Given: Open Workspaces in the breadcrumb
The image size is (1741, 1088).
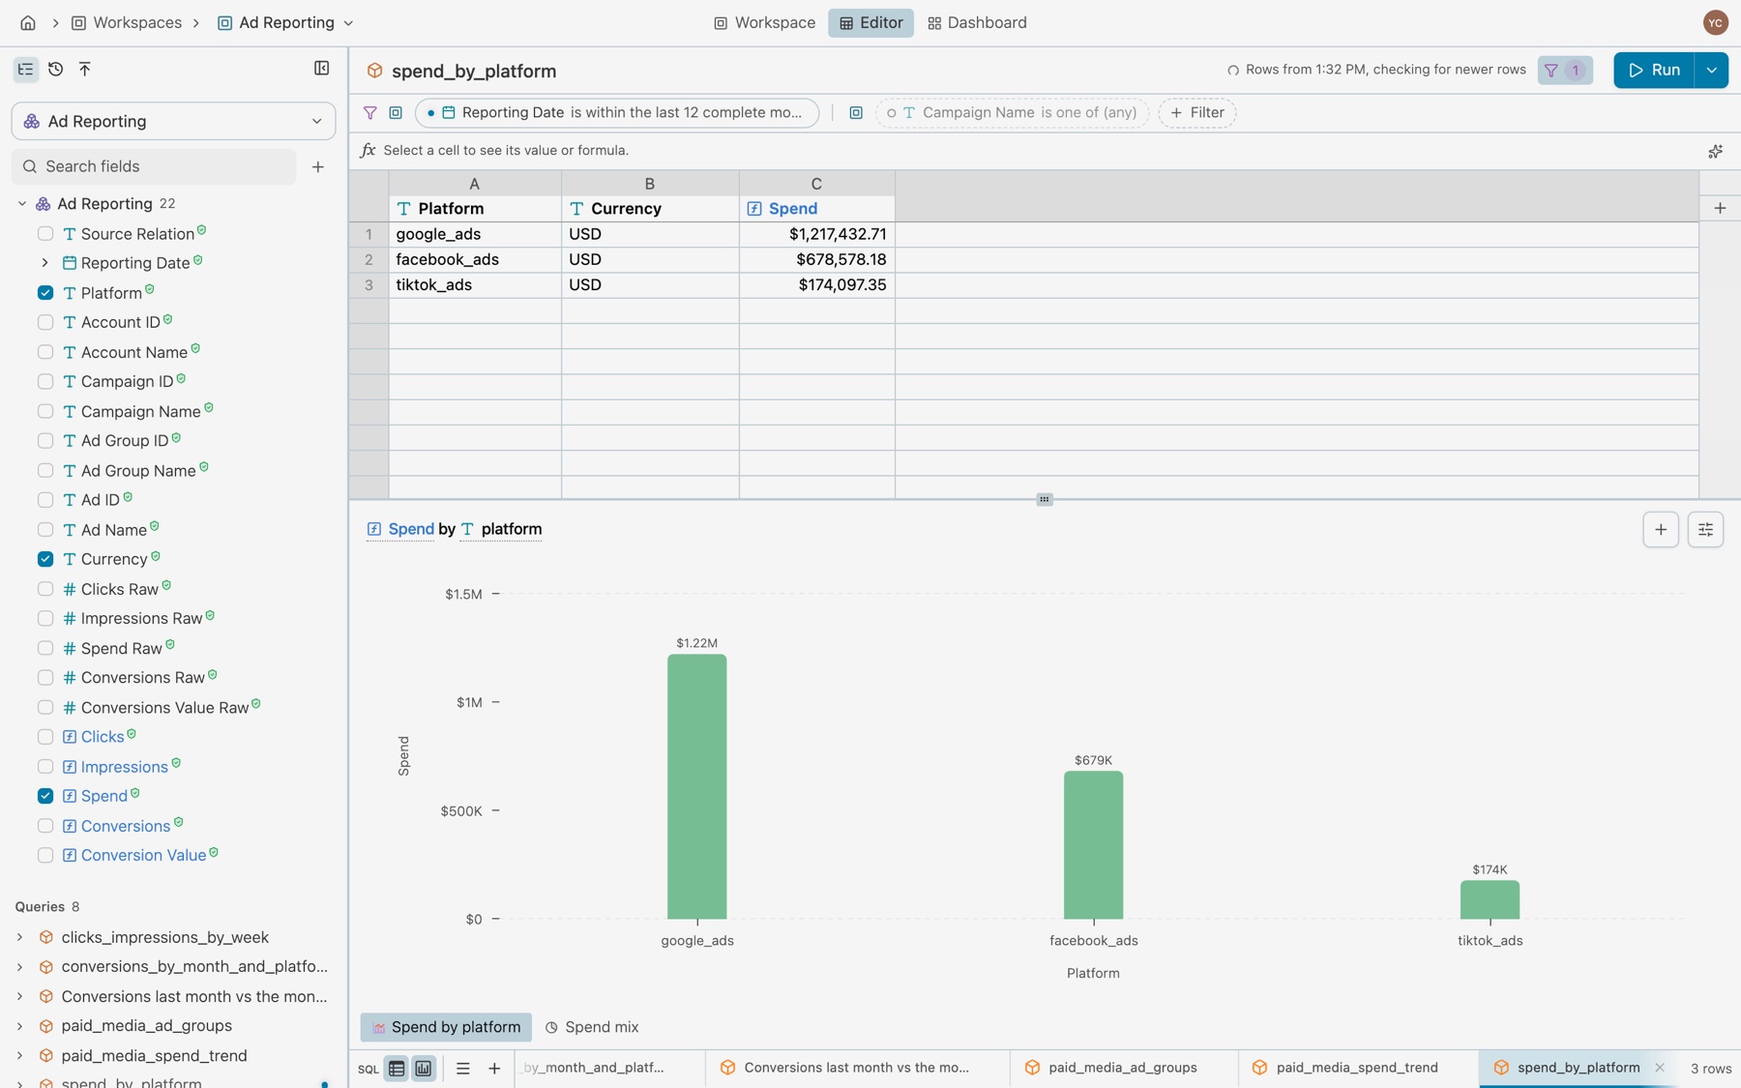Looking at the screenshot, I should coord(127,22).
